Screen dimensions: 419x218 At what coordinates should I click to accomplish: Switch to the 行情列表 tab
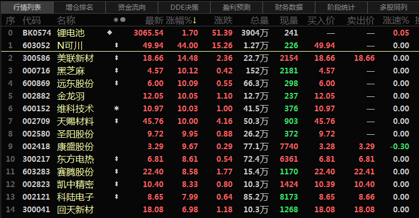(27, 7)
